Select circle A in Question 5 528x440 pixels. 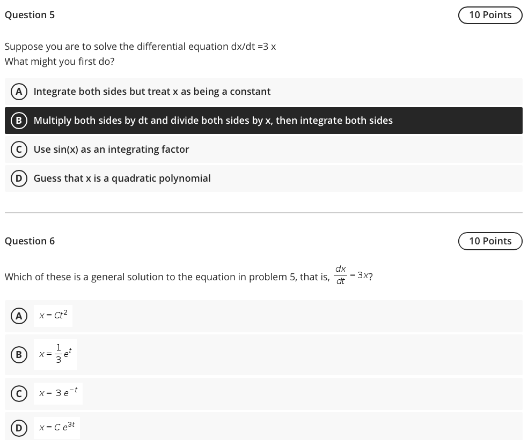[x=19, y=92]
